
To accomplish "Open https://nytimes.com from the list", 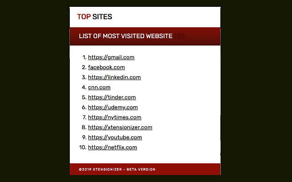I will 115,117.
